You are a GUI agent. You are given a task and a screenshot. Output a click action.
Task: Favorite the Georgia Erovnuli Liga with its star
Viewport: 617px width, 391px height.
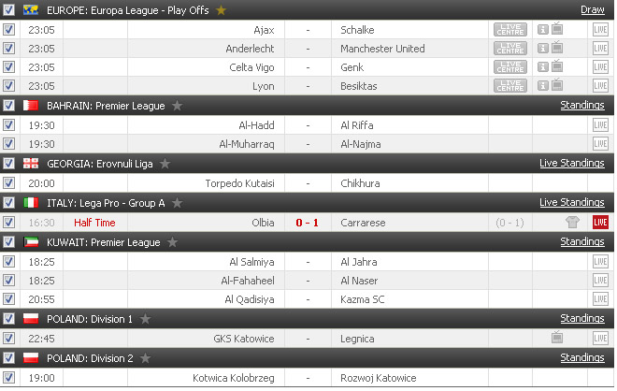[x=165, y=164]
